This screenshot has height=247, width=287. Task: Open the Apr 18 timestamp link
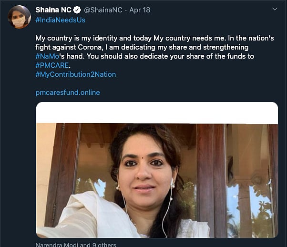coord(141,10)
